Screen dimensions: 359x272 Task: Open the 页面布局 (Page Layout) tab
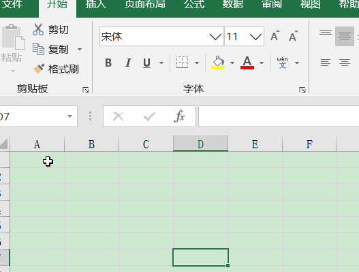point(144,4)
